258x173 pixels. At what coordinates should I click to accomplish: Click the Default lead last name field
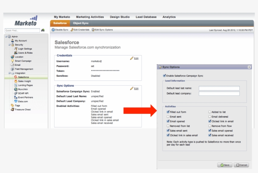point(219,88)
